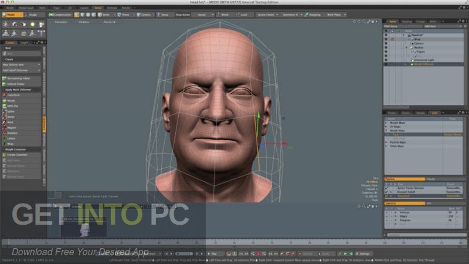Toggle visibility of Wrap item
Image resolution: width=469 pixels, height=264 pixels.
[x=386, y=39]
